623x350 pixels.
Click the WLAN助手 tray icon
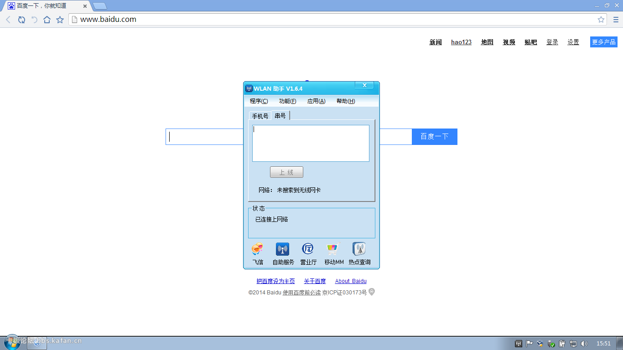click(519, 344)
